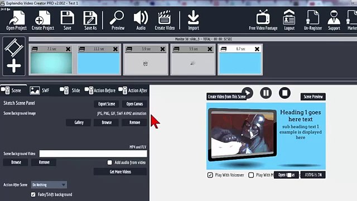Toggle the Fade/Shift background checkbox

click(x=33, y=194)
